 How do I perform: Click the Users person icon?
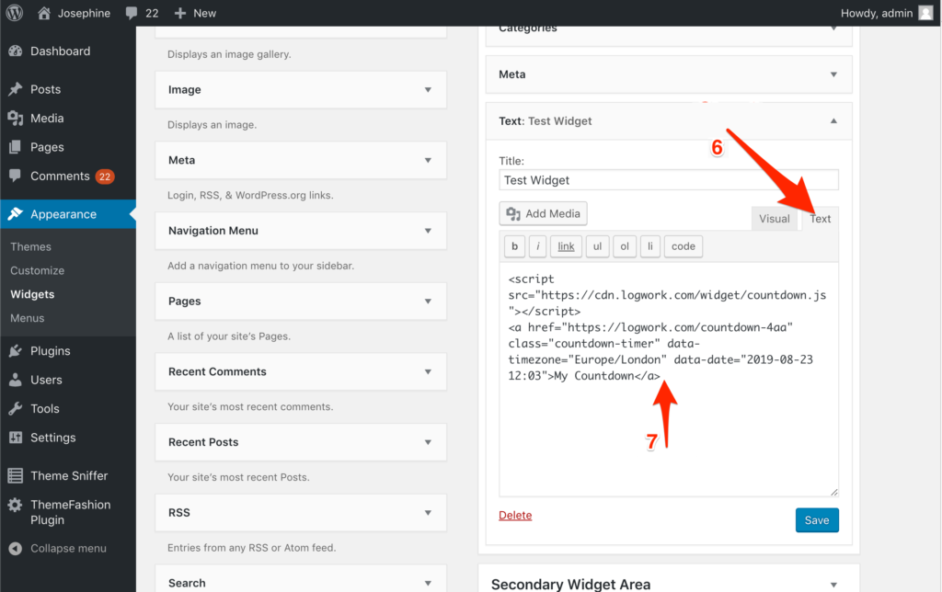click(15, 380)
